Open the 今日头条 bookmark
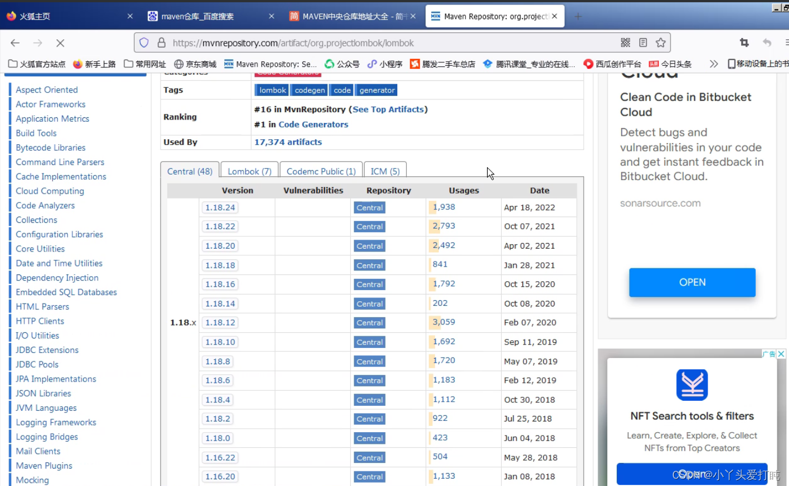789x486 pixels. pyautogui.click(x=670, y=64)
